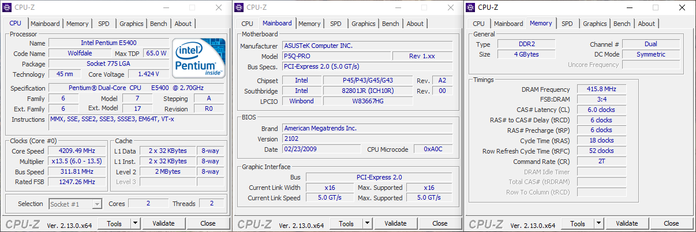This screenshot has width=696, height=232.
Task: Click Validate button in left CPU window
Action: (163, 223)
